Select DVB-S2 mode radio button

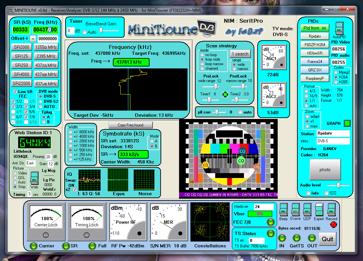click(x=41, y=101)
